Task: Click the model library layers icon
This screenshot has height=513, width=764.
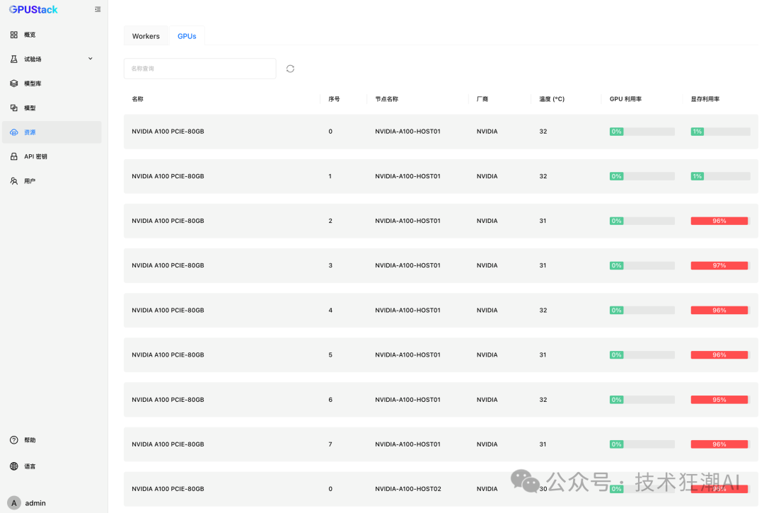Action: coord(14,83)
